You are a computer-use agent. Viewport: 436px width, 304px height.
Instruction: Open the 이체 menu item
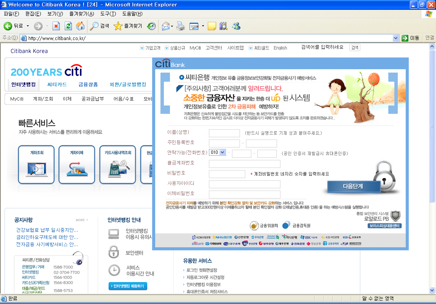pyautogui.click(x=67, y=99)
